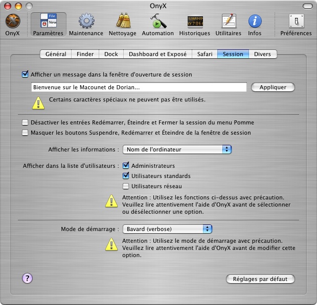
Task: Toggle Masquer les boutons Suspendre checkbox
Action: [25, 133]
